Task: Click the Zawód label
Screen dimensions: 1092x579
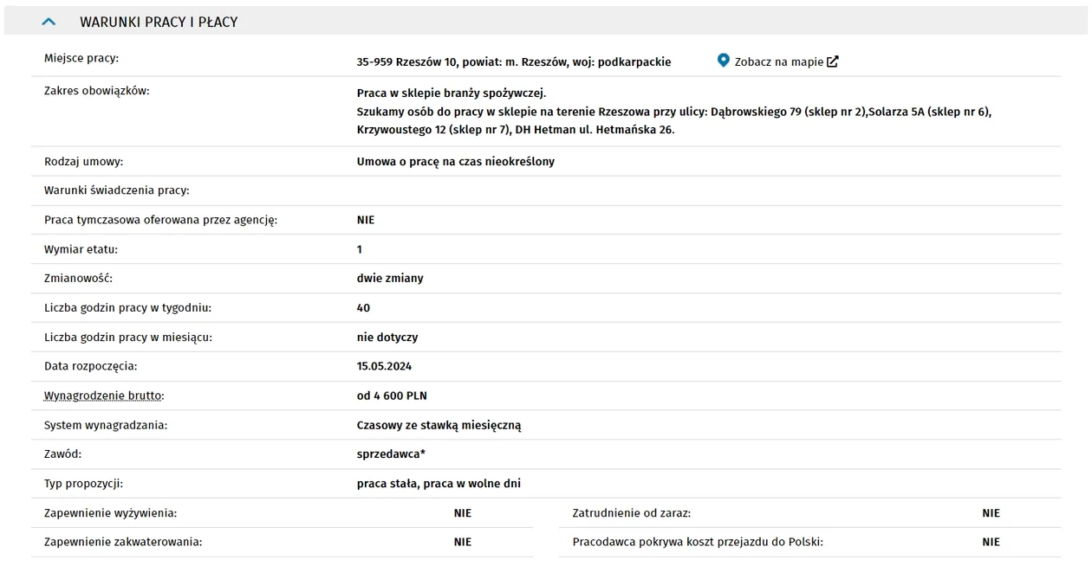Action: 62,454
